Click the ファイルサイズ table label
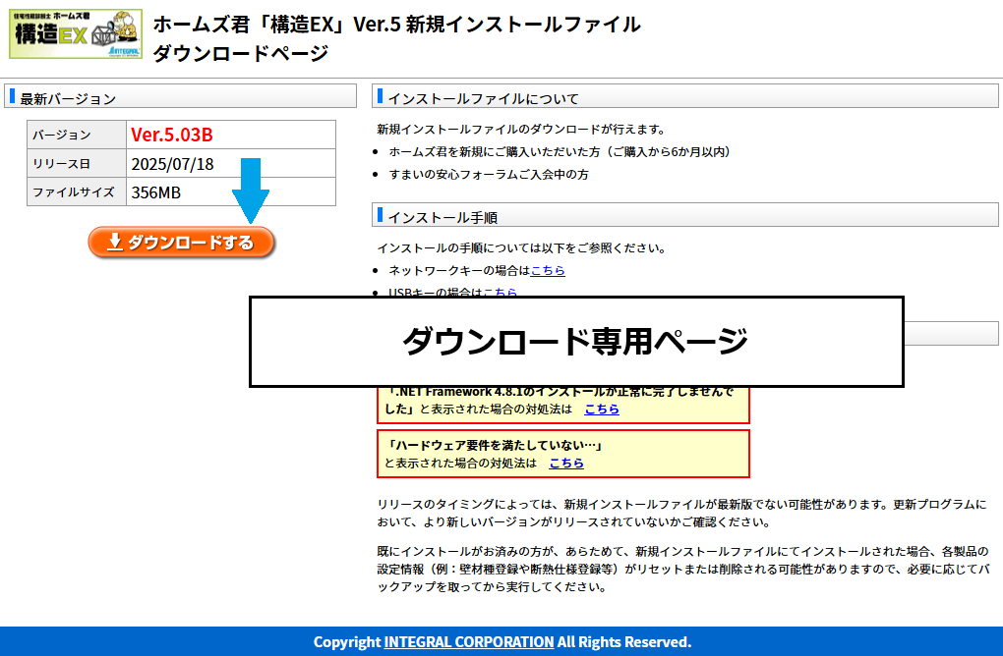Image resolution: width=1003 pixels, height=656 pixels. coord(74,192)
